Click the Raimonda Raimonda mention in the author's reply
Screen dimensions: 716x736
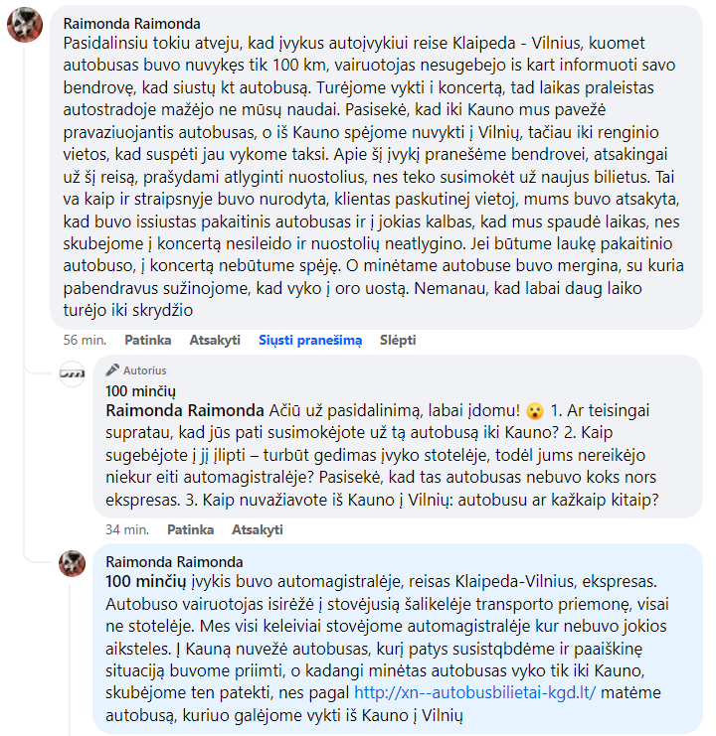click(186, 411)
